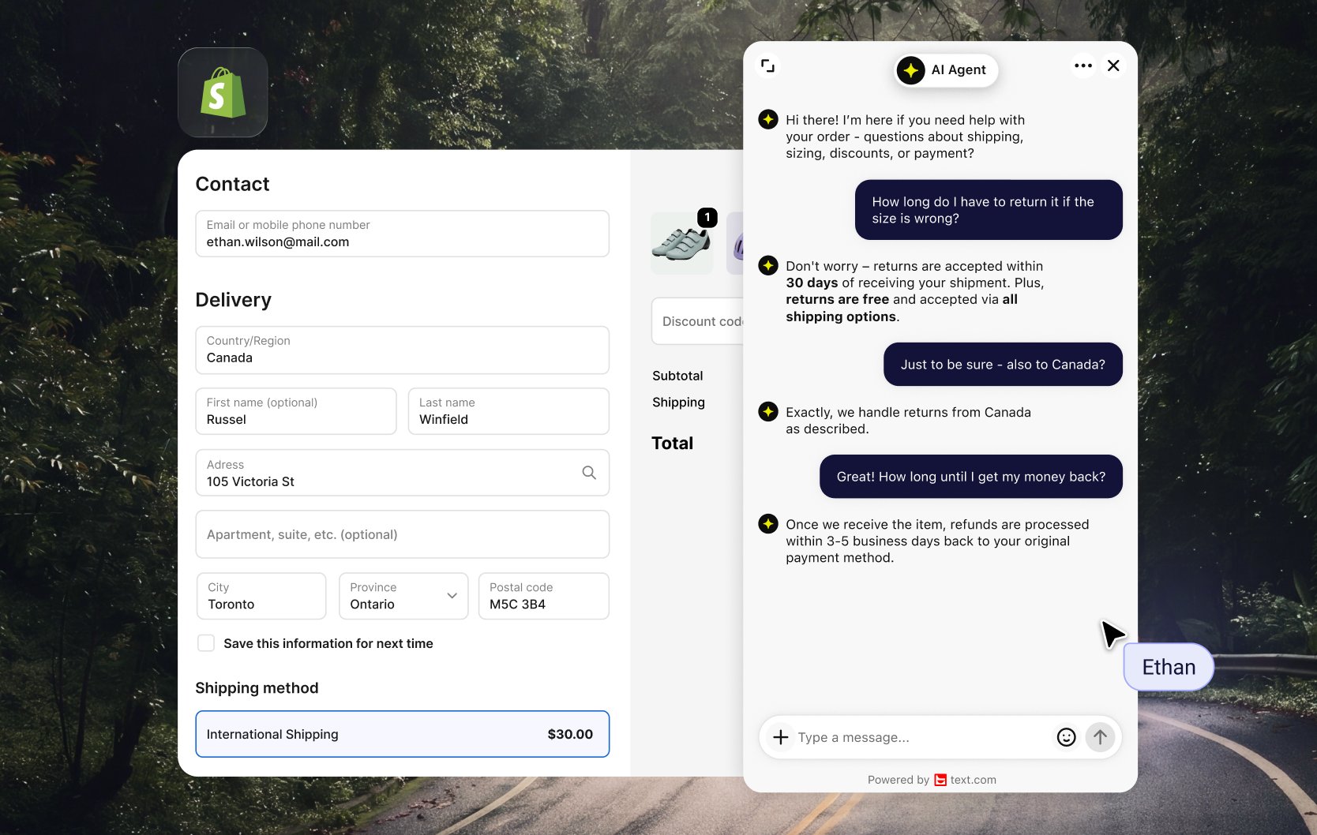Screen dimensions: 1317x835
Task: Click the City field containing Toronto
Action: [261, 596]
